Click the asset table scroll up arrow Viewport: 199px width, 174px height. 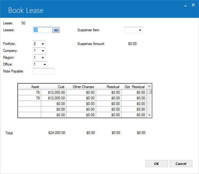point(149,86)
